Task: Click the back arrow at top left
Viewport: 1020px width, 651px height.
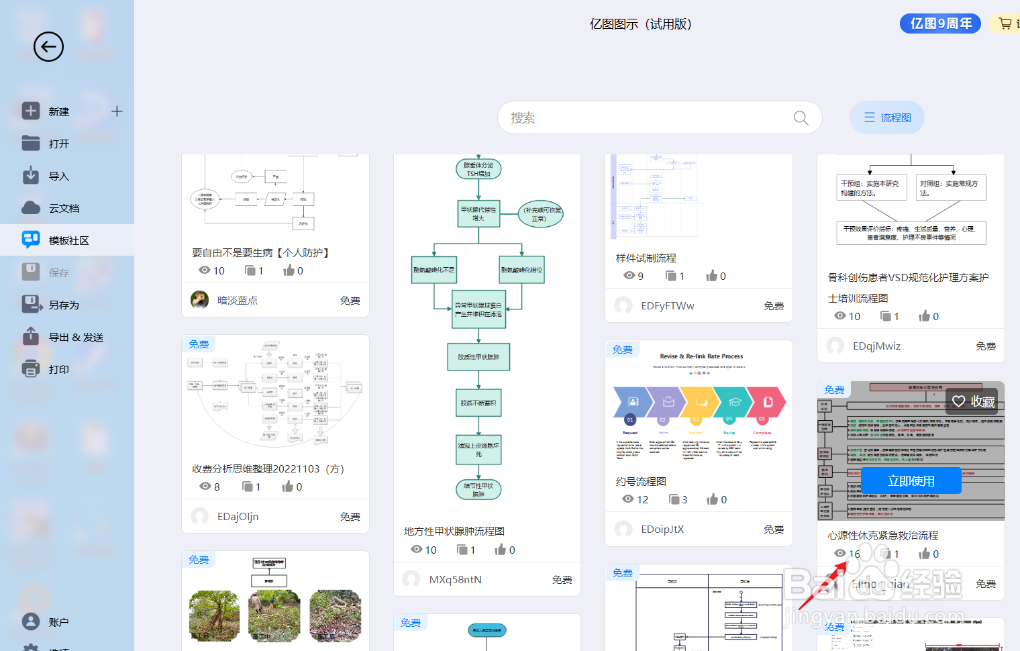Action: 48,47
